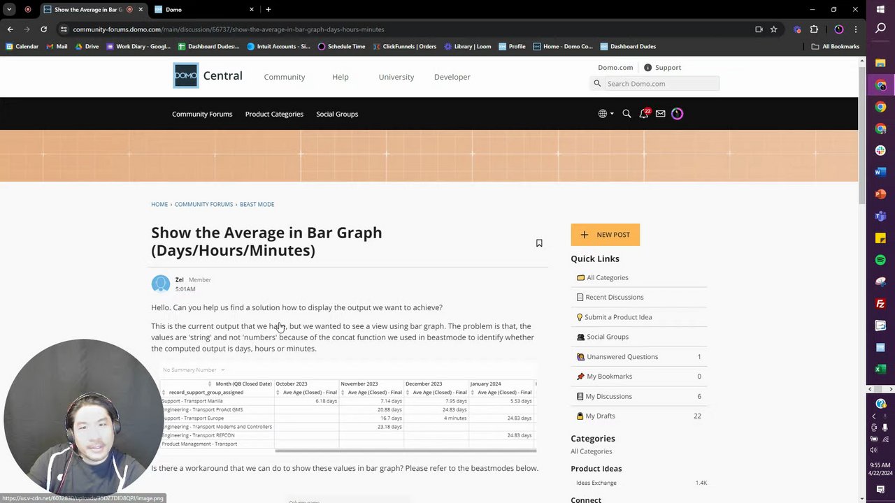
Task: Close the 'Show the Average in Bar G' tab
Action: [x=141, y=9]
